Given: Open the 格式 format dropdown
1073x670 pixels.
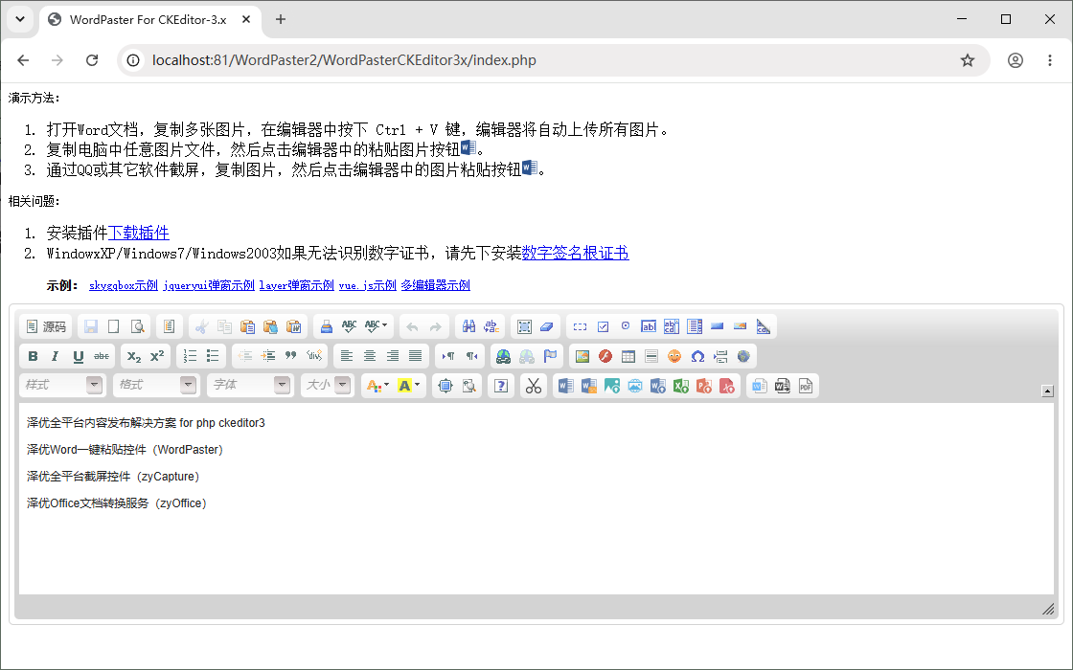Looking at the screenshot, I should pyautogui.click(x=155, y=386).
